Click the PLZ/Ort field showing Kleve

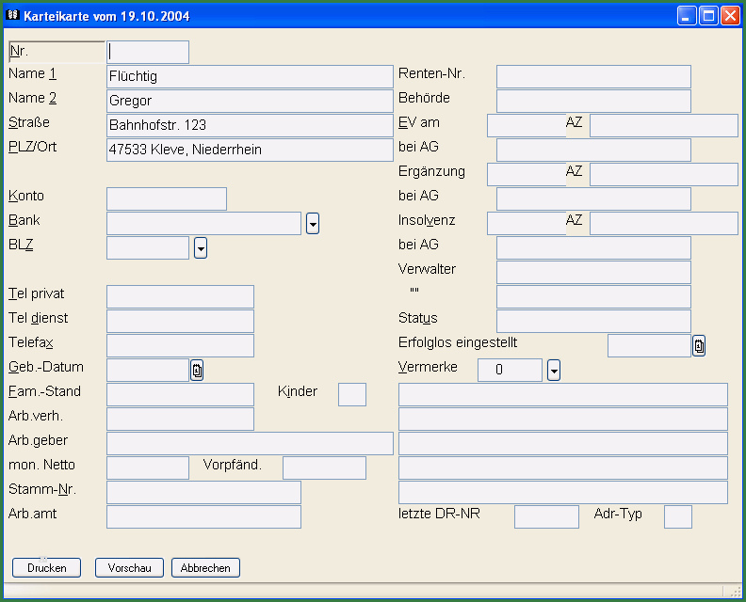[x=250, y=150]
